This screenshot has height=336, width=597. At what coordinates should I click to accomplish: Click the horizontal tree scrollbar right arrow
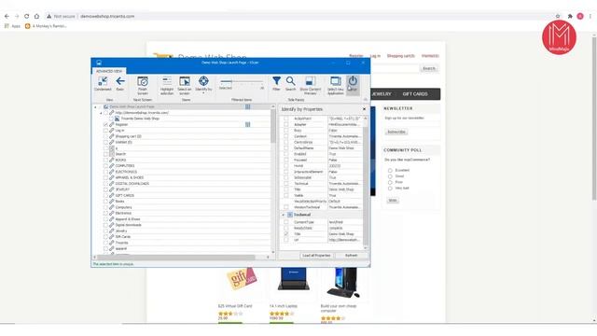[x=268, y=258]
